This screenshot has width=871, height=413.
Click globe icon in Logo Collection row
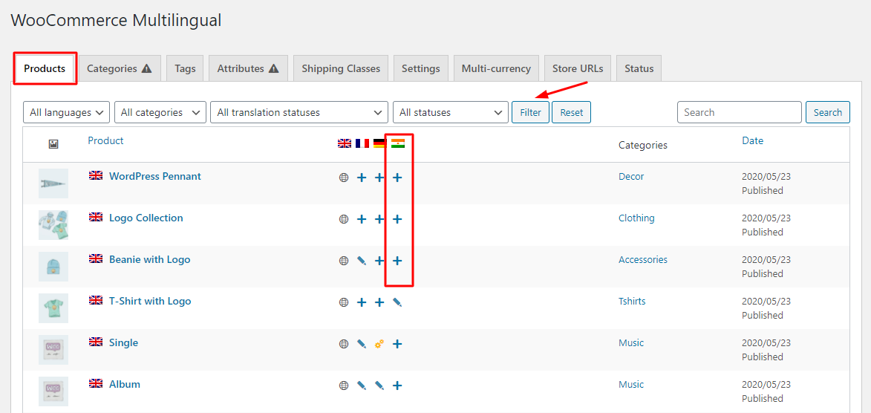click(x=344, y=220)
